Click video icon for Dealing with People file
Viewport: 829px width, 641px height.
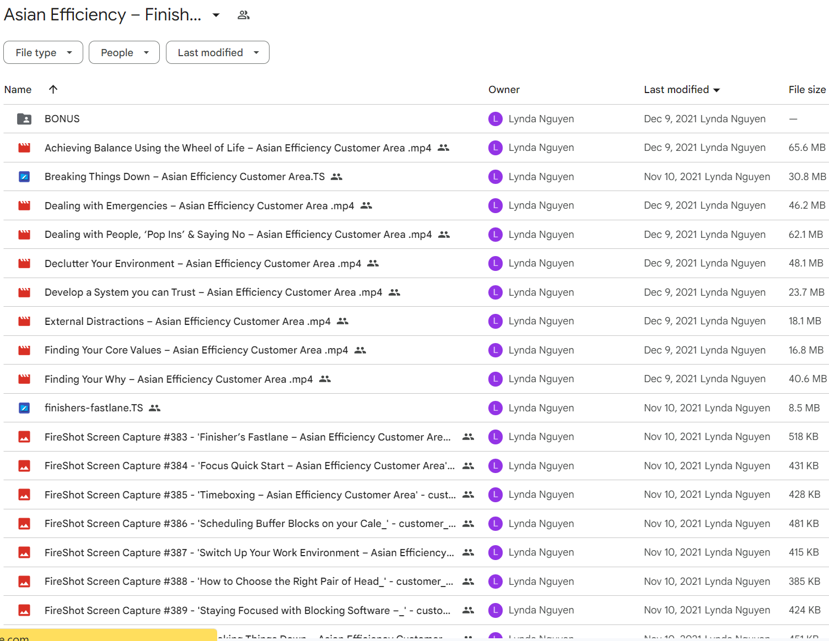24,235
